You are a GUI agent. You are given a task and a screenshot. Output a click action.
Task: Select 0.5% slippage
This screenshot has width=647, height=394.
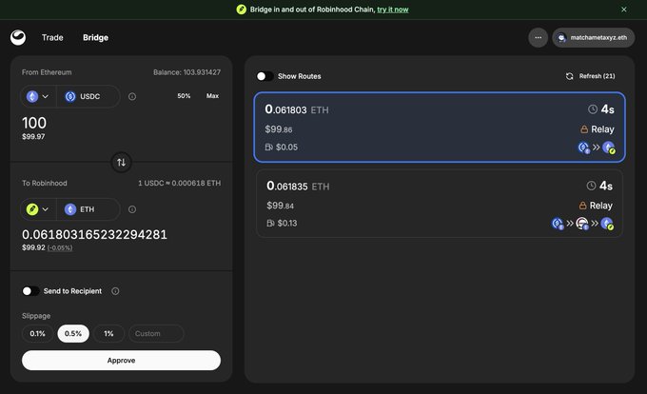point(73,334)
